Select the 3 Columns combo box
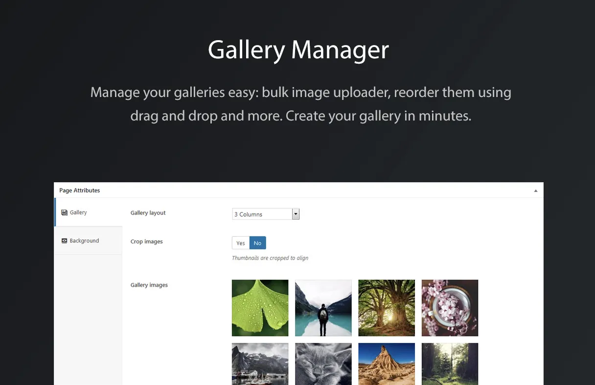595x385 pixels. (266, 214)
